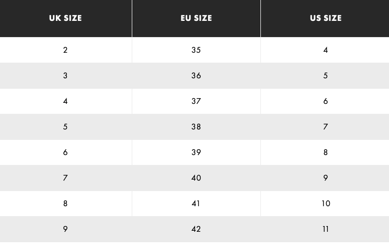Image resolution: width=389 pixels, height=249 pixels.
Task: Click US size 9 in sixth row
Action: tap(325, 178)
